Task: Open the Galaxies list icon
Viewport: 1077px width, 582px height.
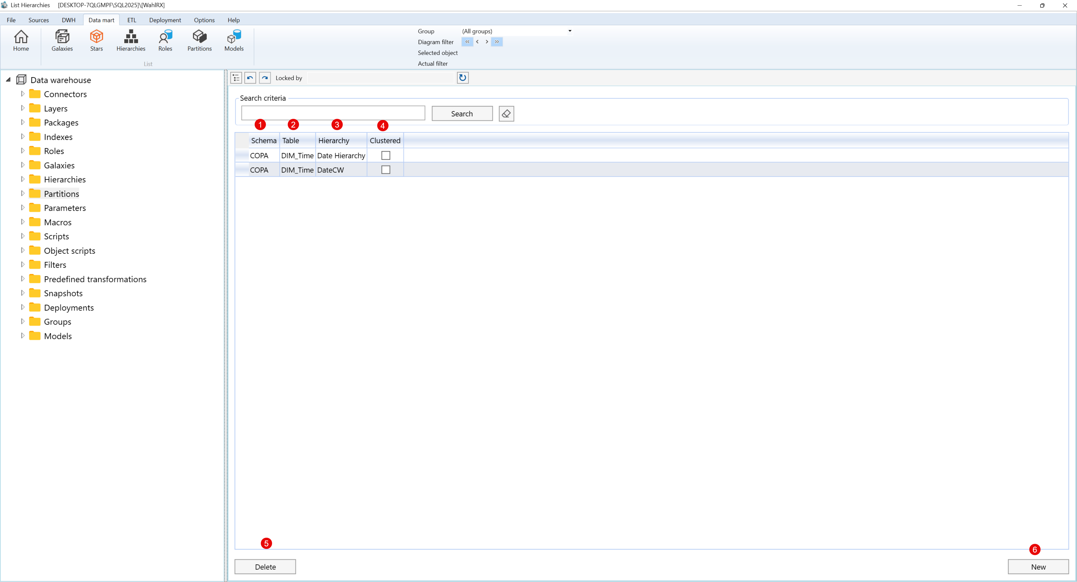Action: coord(62,40)
